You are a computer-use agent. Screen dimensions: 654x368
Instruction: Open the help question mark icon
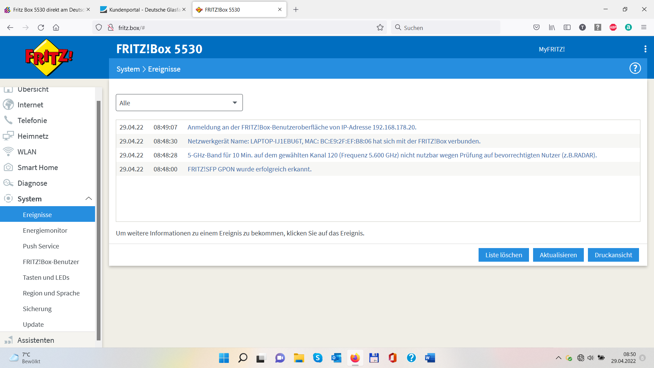635,68
